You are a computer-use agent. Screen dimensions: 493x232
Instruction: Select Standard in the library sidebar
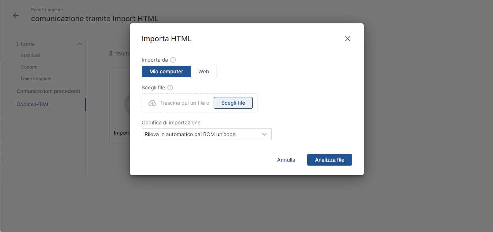[x=30, y=55]
